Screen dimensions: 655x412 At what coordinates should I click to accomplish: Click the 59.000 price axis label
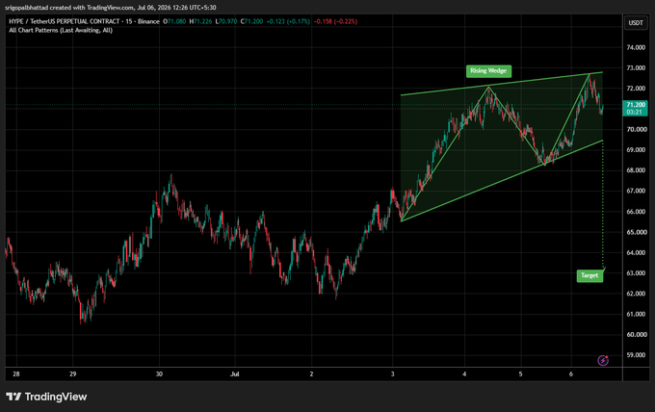pos(636,355)
